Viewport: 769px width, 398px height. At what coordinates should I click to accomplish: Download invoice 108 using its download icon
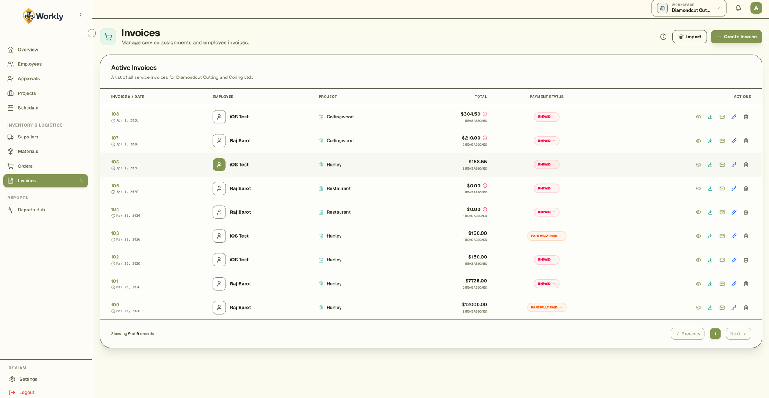point(710,117)
